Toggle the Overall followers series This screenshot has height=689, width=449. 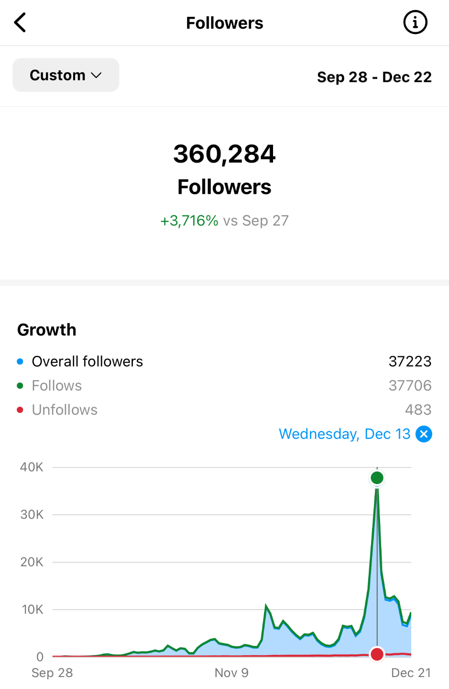coord(87,361)
